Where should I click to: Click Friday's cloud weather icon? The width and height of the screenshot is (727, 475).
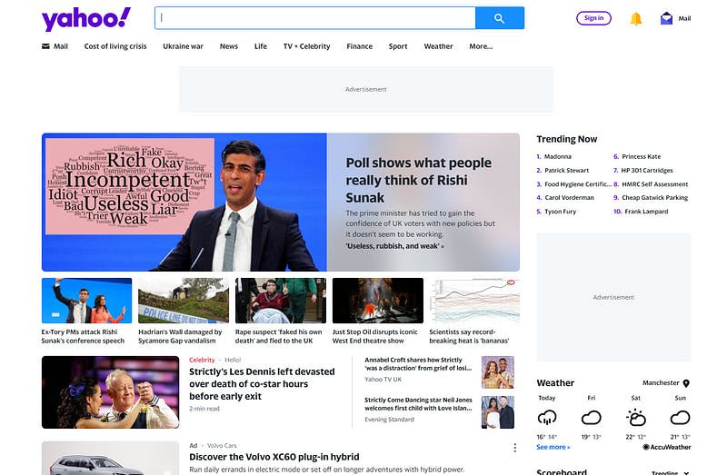[592, 418]
